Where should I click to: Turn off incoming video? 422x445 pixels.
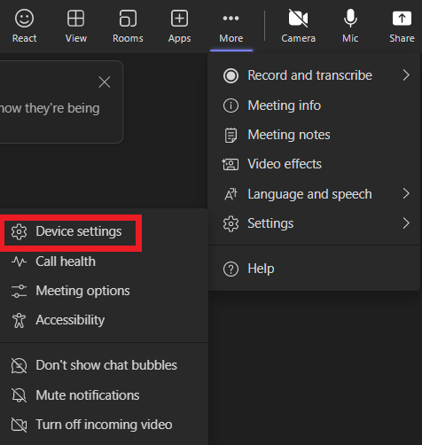104,425
